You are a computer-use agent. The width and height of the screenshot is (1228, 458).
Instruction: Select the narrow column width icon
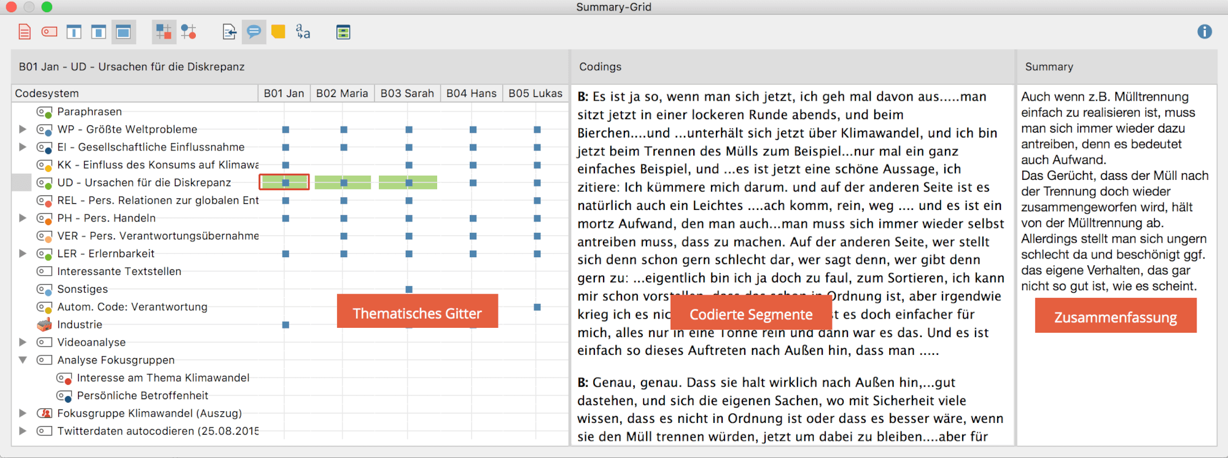point(74,32)
